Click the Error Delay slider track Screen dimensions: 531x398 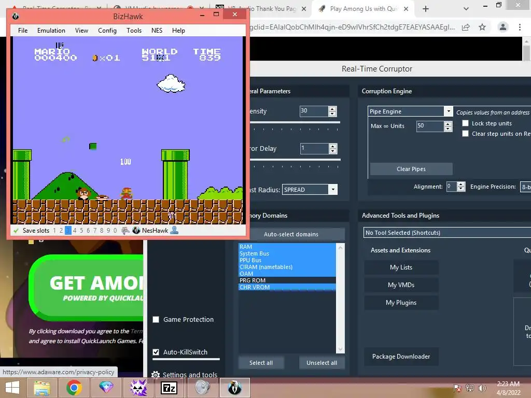(x=295, y=160)
